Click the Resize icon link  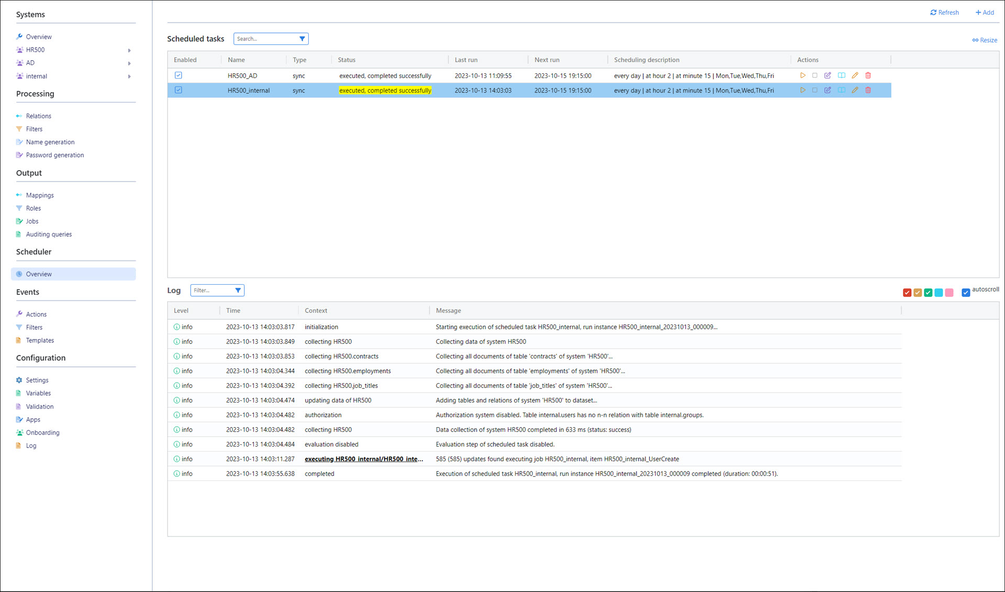975,40
